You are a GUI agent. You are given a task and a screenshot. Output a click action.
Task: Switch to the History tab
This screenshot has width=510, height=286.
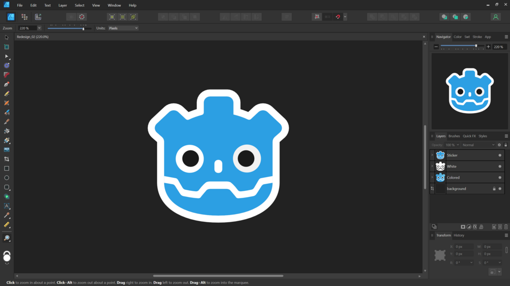point(459,235)
